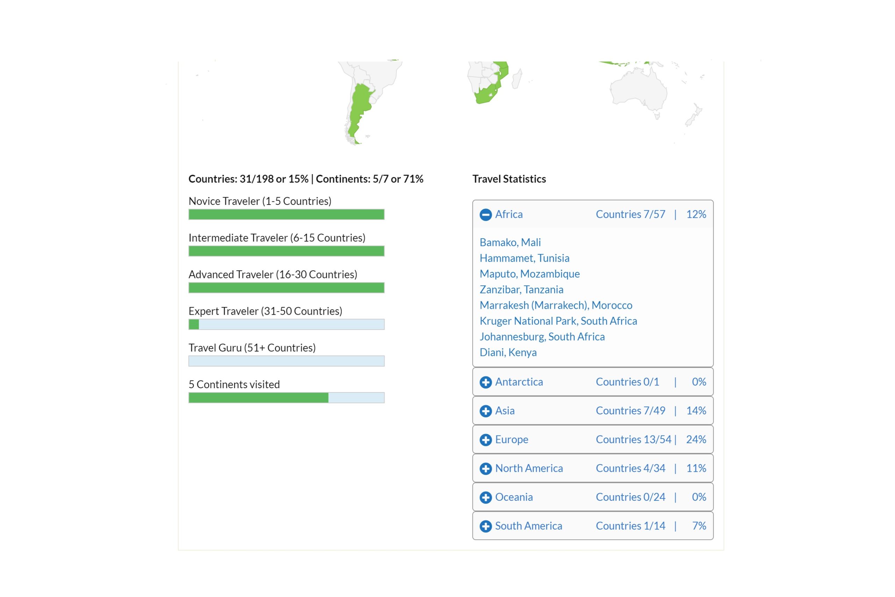Click the Expert Traveler progress bar
895x597 pixels.
tap(287, 325)
